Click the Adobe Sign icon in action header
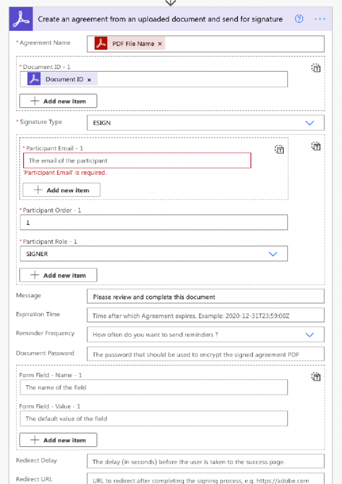 (x=21, y=19)
